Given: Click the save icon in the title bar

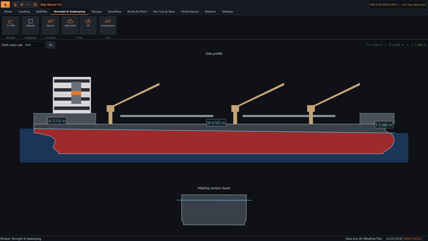Looking at the screenshot, I should [22, 5].
